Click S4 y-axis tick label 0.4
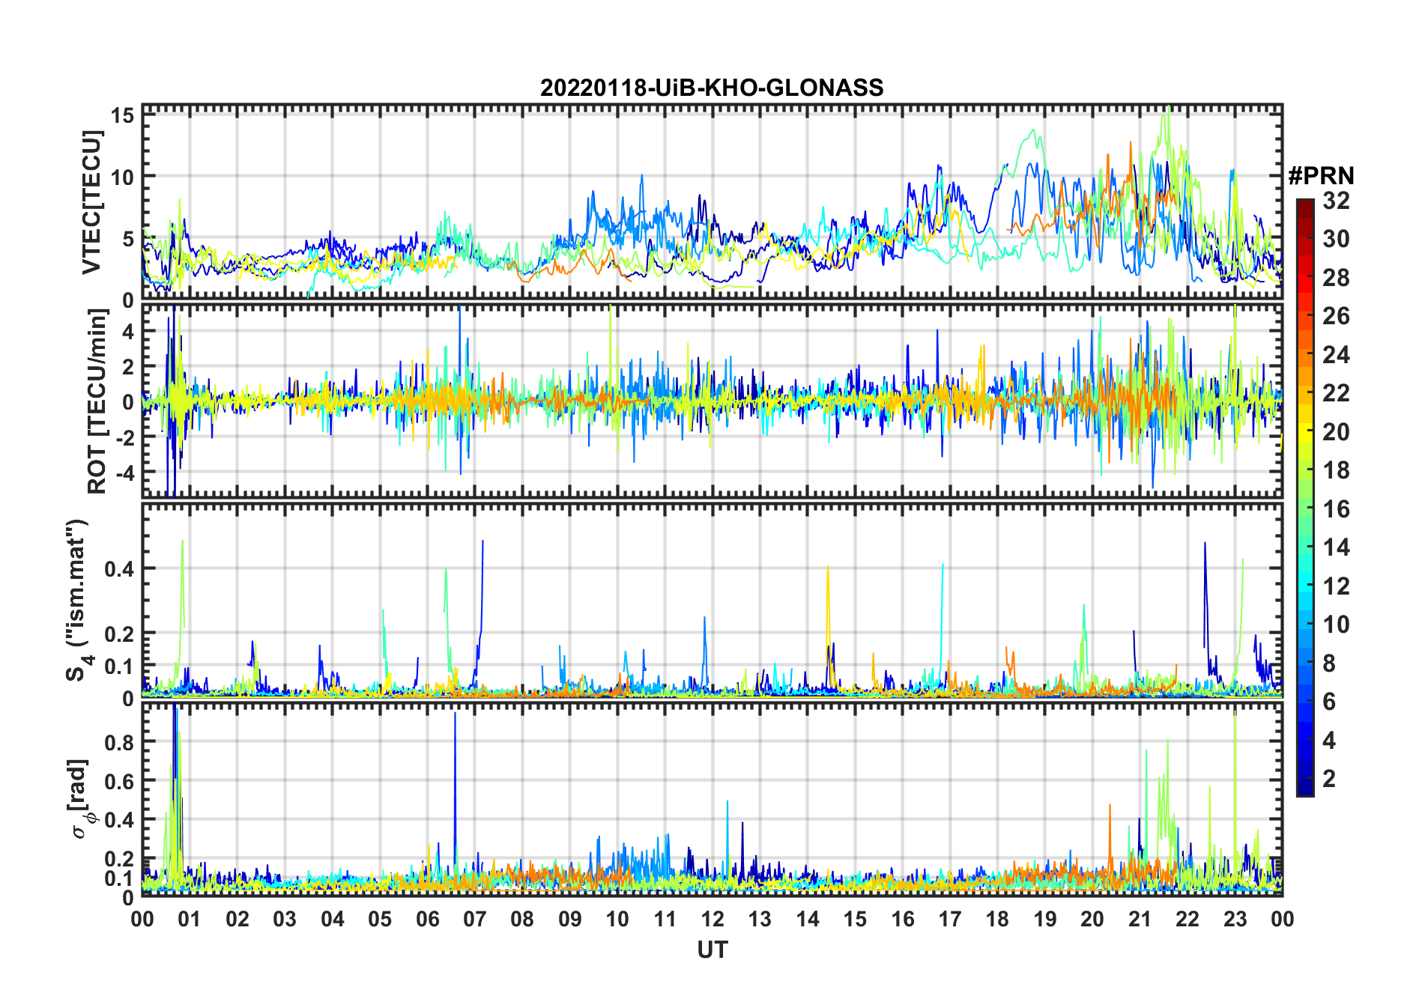This screenshot has height=996, width=1425. pos(120,569)
